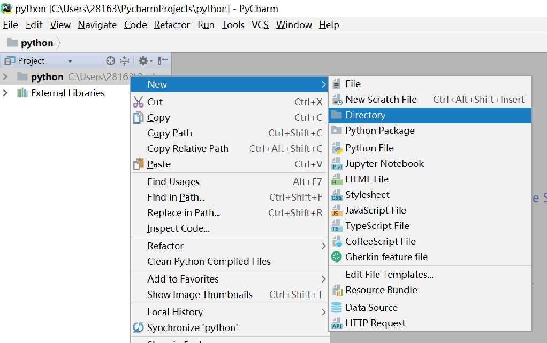Open the Navigate menu

click(x=97, y=25)
